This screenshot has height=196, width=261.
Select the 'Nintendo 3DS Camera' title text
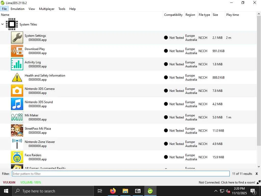pos(40,89)
